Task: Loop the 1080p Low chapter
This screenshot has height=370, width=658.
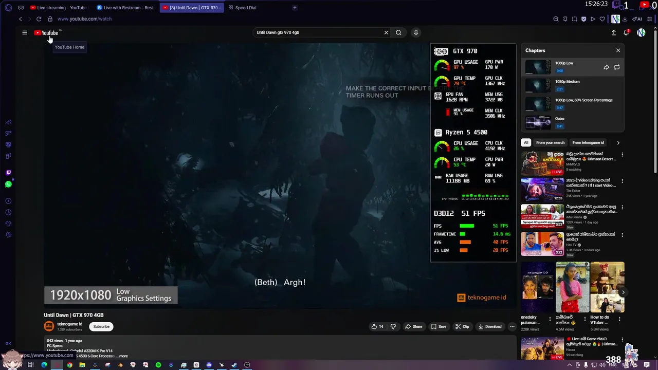Action: click(617, 67)
